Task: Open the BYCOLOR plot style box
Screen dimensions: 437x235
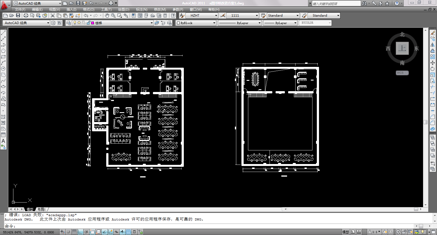Action: tap(315, 23)
